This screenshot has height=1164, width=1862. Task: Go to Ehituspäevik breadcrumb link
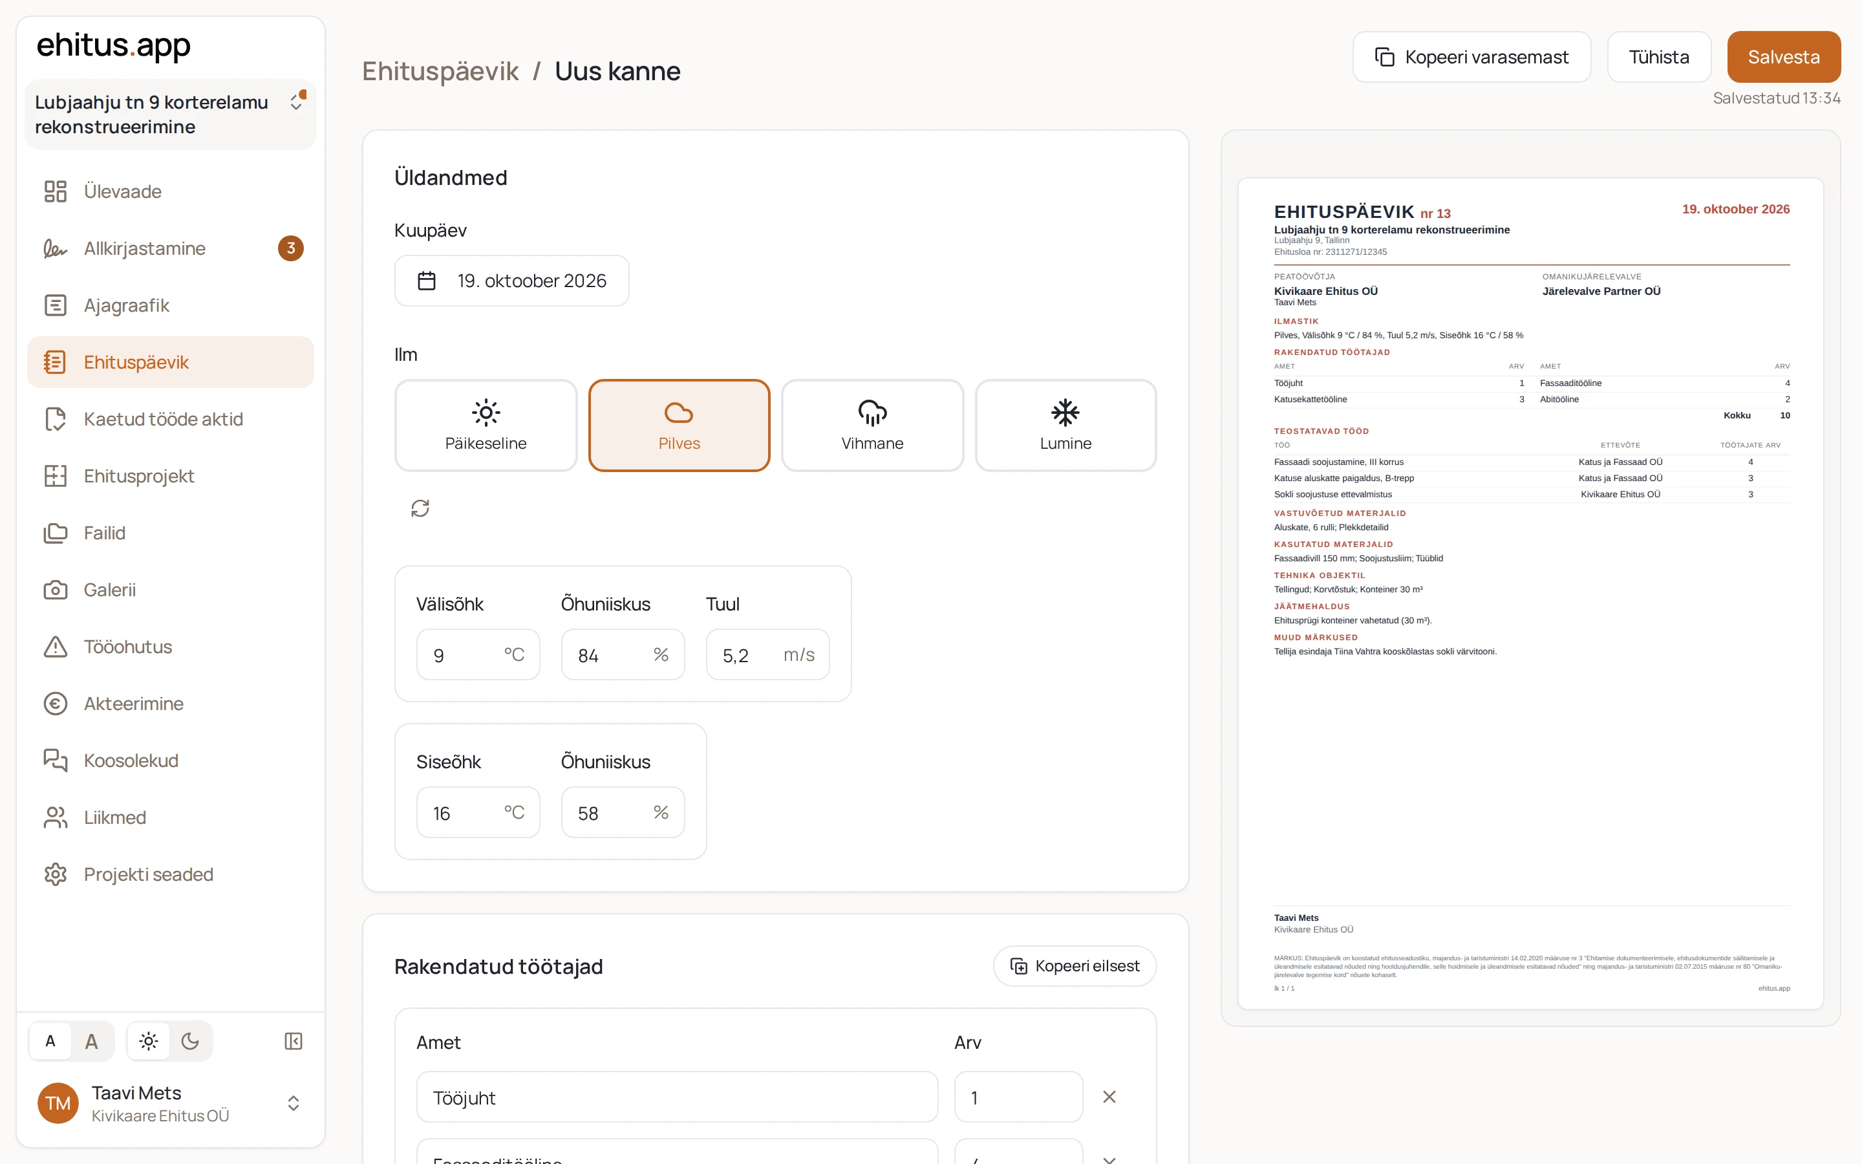[x=440, y=71]
